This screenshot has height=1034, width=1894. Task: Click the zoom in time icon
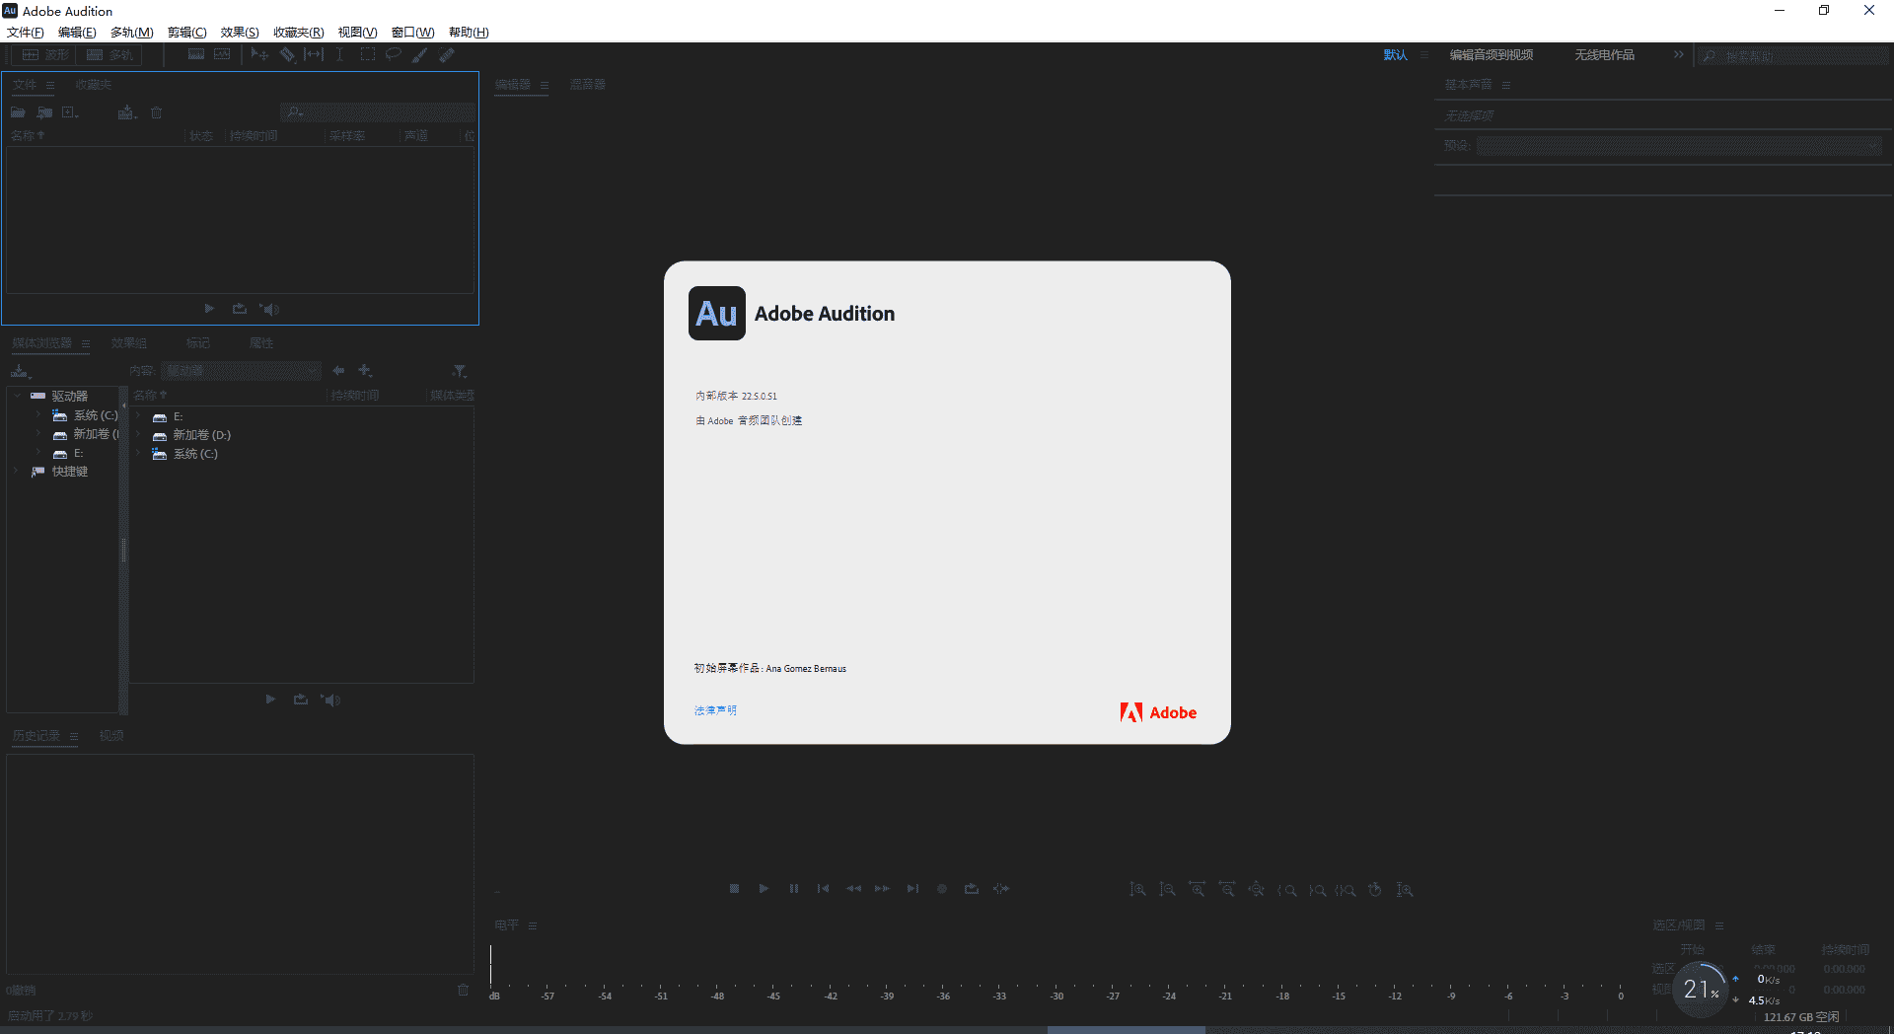[1197, 890]
